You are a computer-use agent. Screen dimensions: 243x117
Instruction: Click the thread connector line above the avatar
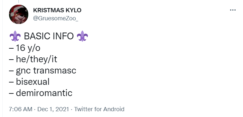coord(19,2)
